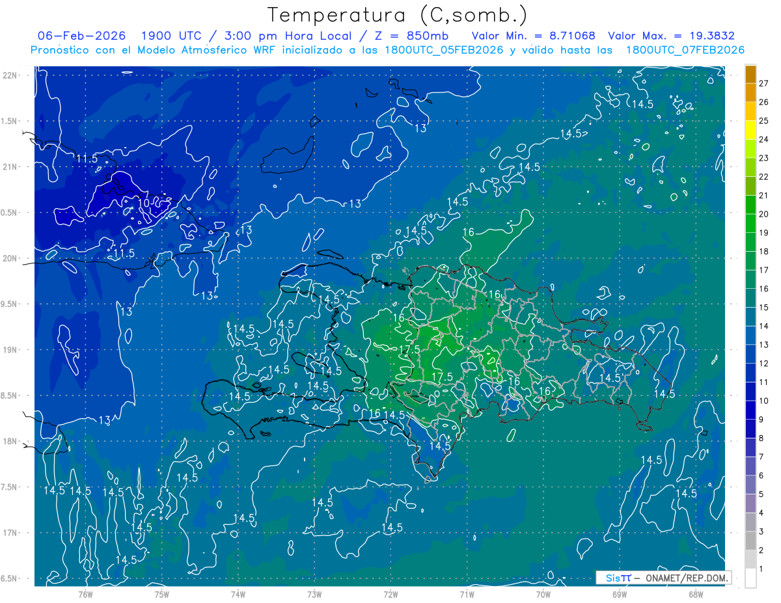Click the "24" tick on color scale
Screen dimensions: 781x603
coord(763,139)
